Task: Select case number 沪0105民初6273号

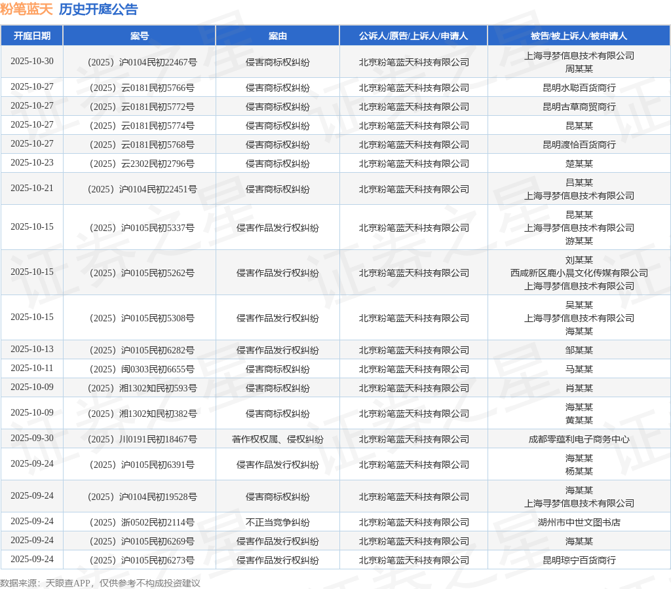Action: 142,560
